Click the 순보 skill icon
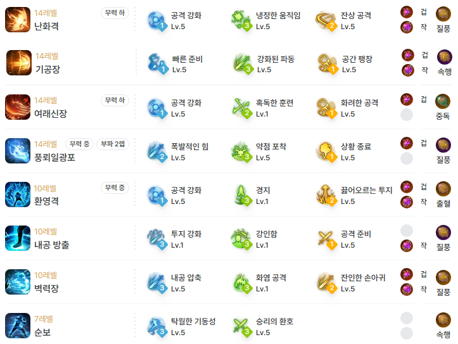Image resolution: width=458 pixels, height=344 pixels. click(x=18, y=326)
